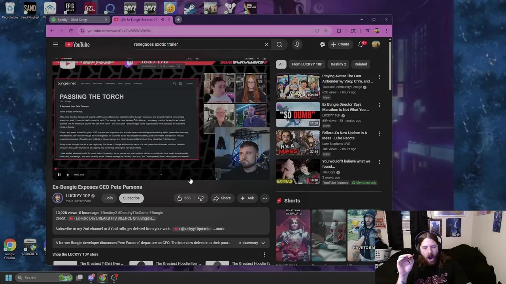Expand the AI Summary chevron

click(x=263, y=243)
